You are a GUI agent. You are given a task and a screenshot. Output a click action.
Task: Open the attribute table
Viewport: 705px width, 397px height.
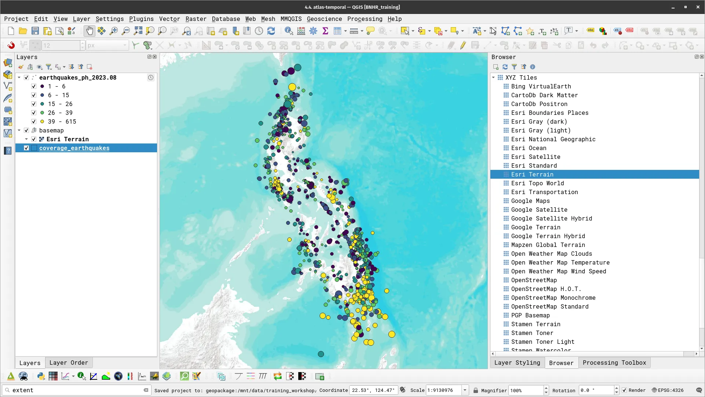point(337,31)
